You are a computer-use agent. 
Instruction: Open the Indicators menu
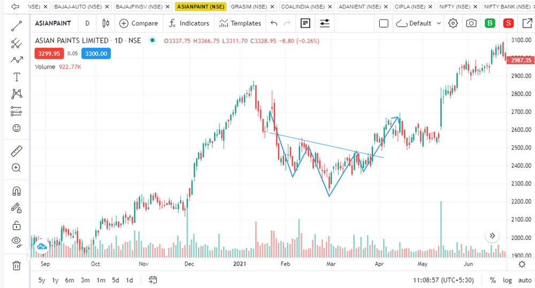pos(189,23)
